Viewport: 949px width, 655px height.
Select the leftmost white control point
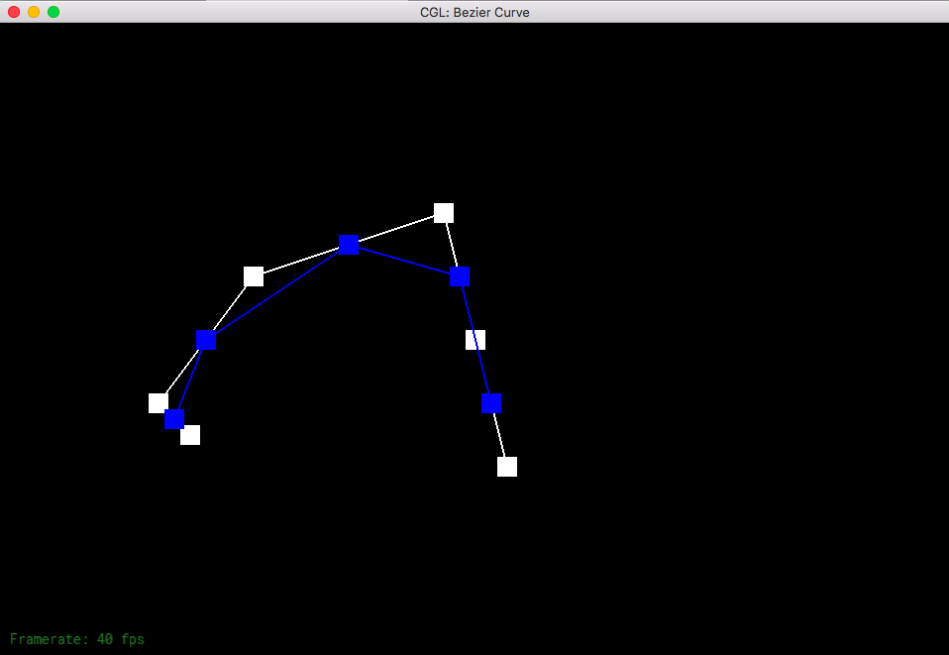158,403
